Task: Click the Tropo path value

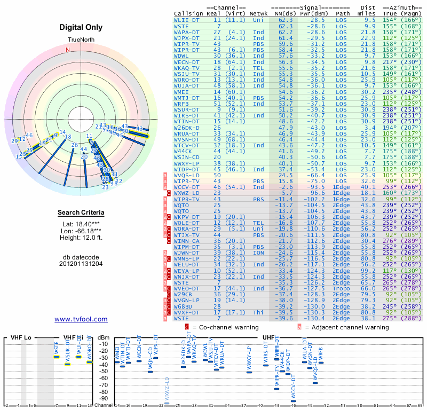Action: click(x=341, y=288)
